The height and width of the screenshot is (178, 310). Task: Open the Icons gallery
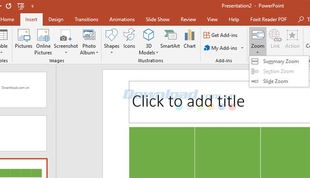coord(129,39)
